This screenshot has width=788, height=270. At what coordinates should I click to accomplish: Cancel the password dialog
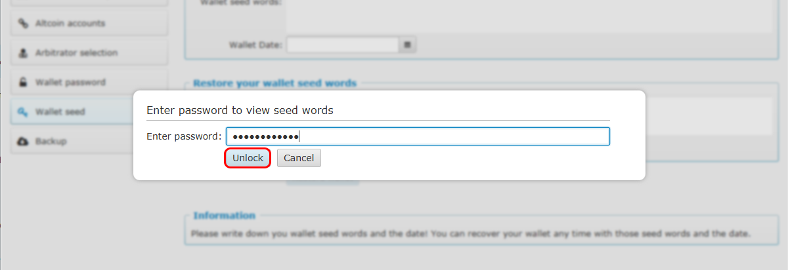(299, 158)
